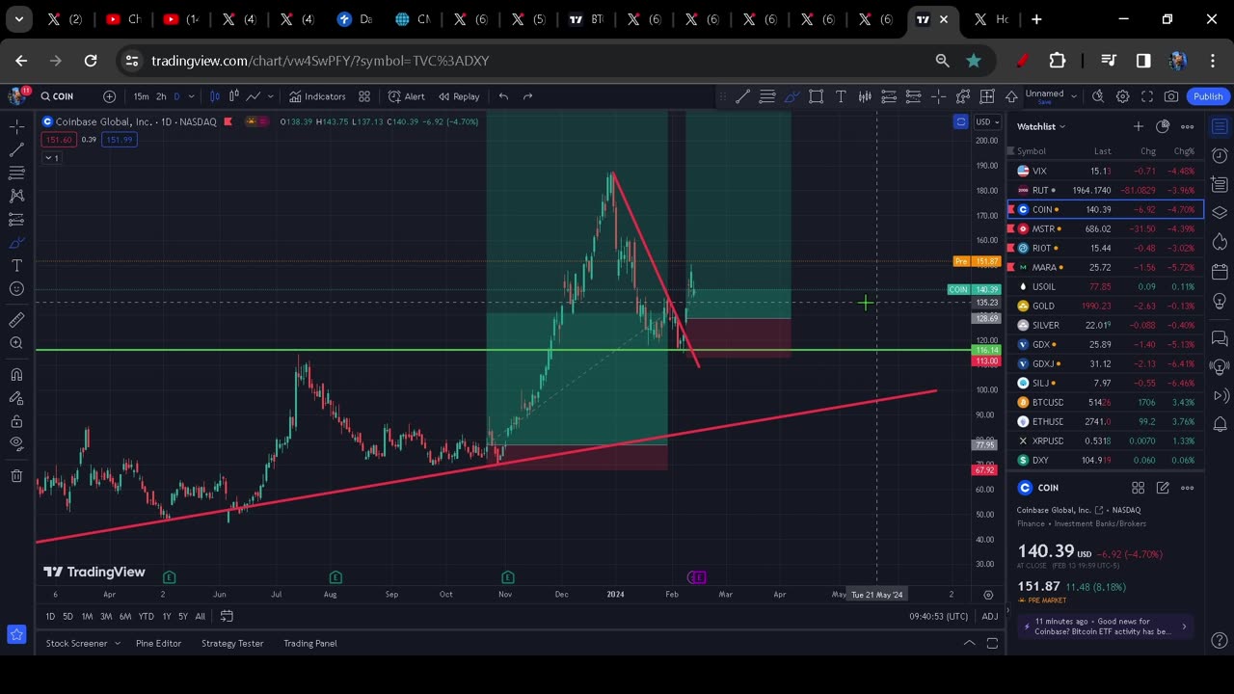Open the Indicators menu
Viewport: 1234px width, 694px height.
317,96
